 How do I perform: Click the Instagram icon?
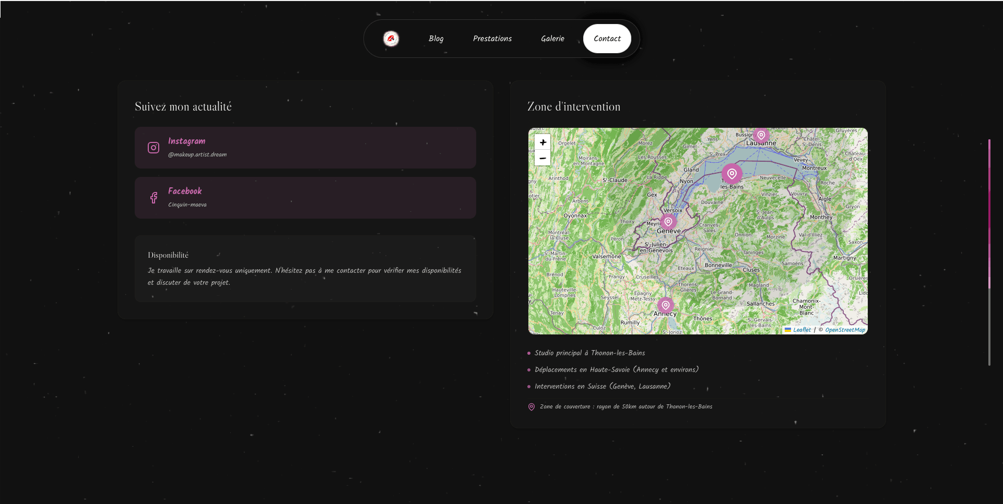[154, 148]
